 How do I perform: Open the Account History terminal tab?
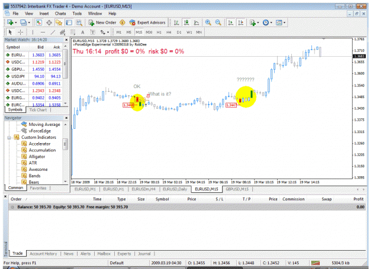click(x=43, y=254)
